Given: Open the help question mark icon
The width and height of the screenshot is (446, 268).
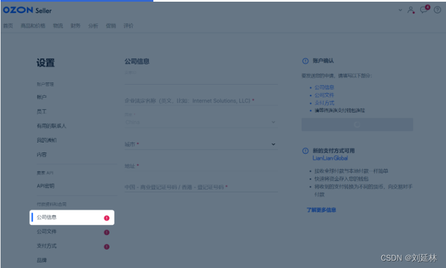Looking at the screenshot, I should pos(437,10).
